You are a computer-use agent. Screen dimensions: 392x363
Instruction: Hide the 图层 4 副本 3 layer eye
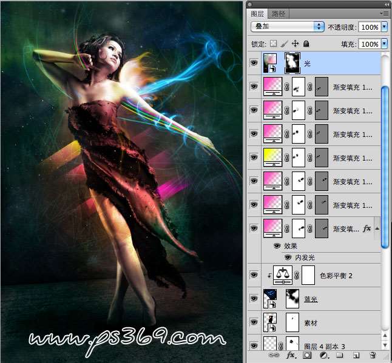pos(254,345)
